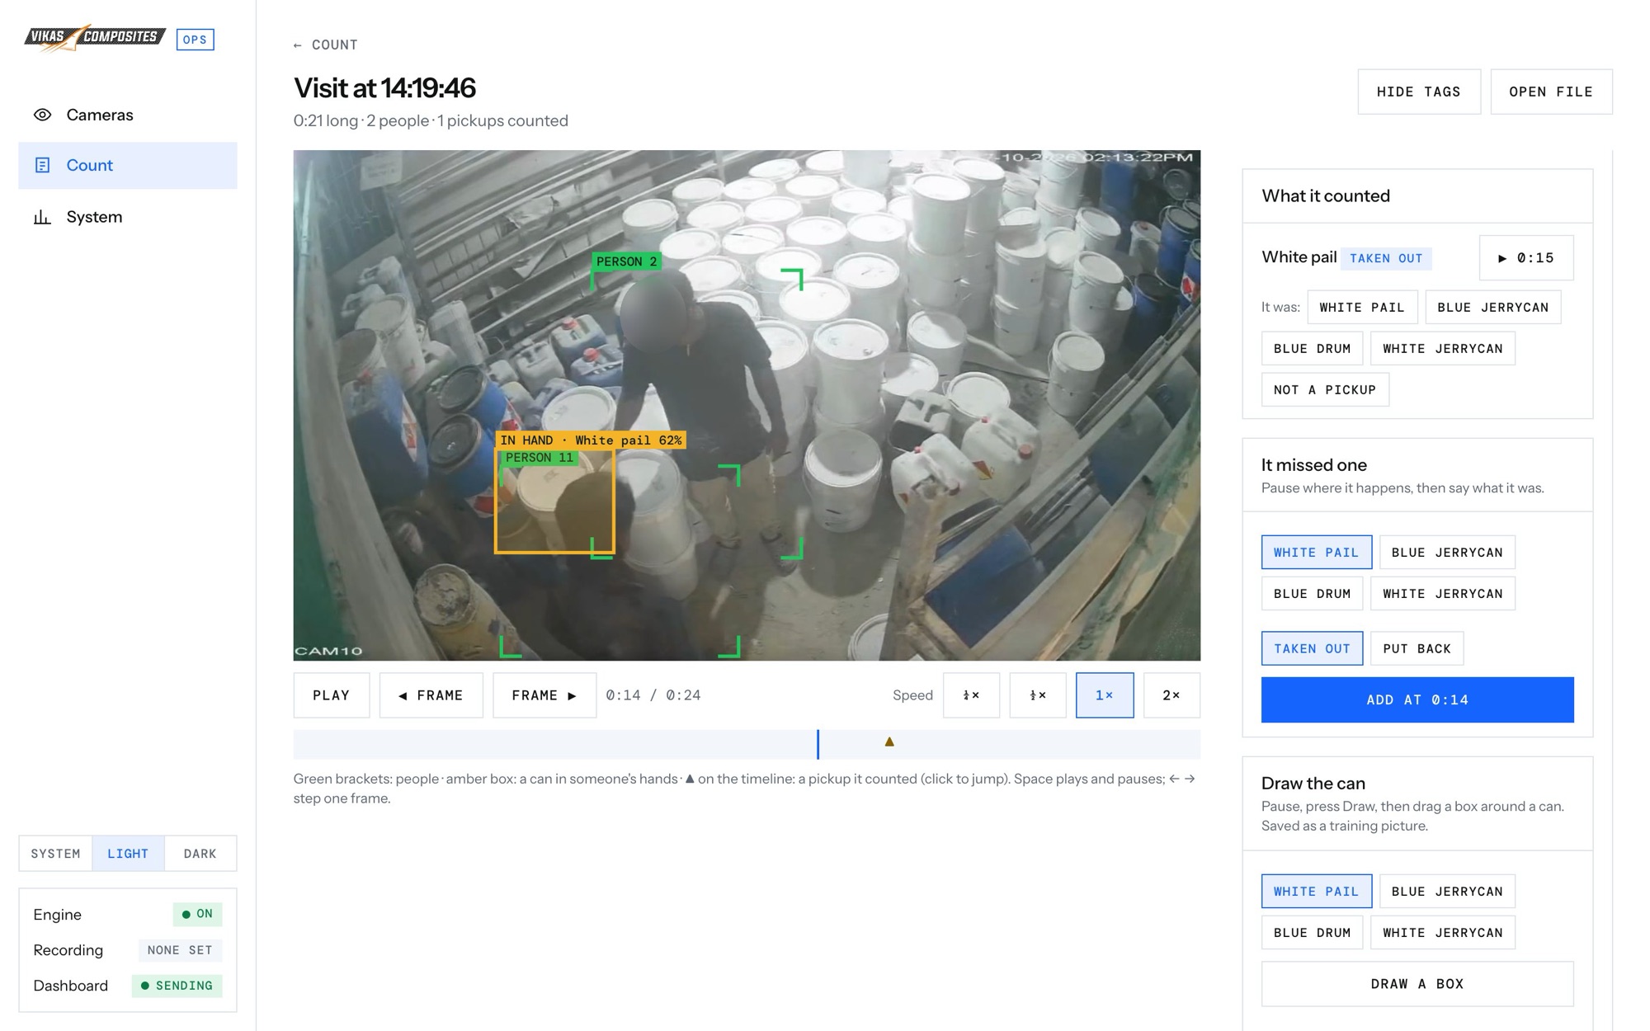This screenshot has width=1650, height=1031.
Task: Select Blue Jerrycan under It missed one
Action: tap(1447, 553)
